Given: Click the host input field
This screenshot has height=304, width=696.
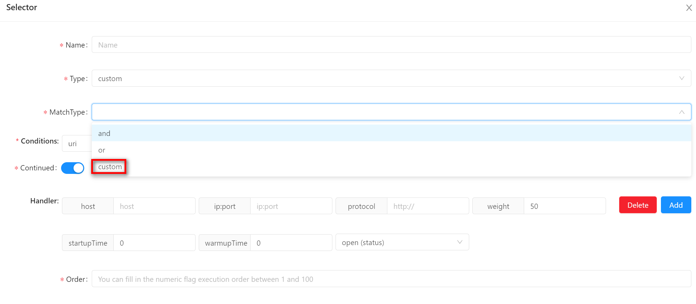Looking at the screenshot, I should tap(155, 206).
